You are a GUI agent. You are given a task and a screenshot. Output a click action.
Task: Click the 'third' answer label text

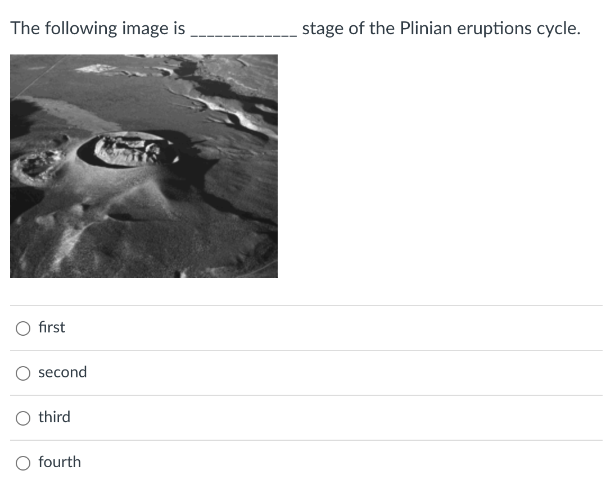(55, 417)
